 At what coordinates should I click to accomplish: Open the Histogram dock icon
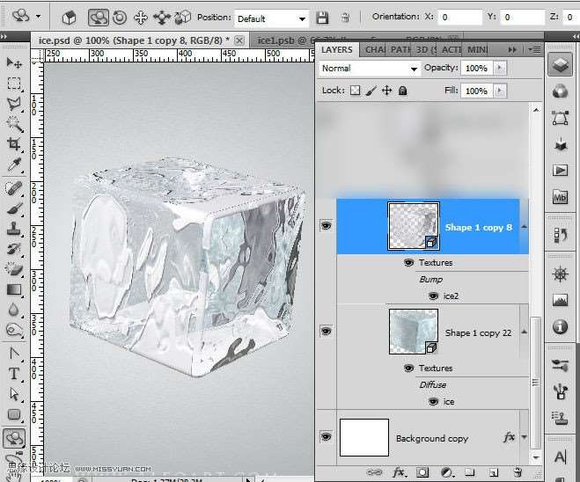point(560,300)
